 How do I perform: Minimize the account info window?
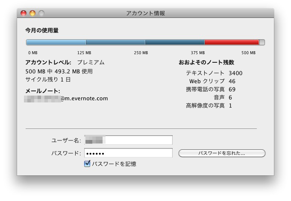32,13
